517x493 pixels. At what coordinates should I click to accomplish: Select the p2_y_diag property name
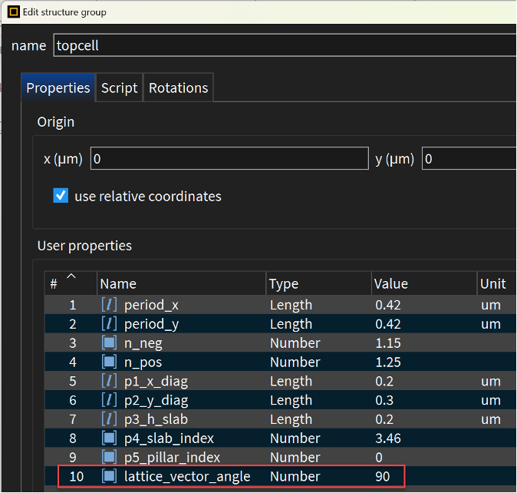pyautogui.click(x=156, y=401)
